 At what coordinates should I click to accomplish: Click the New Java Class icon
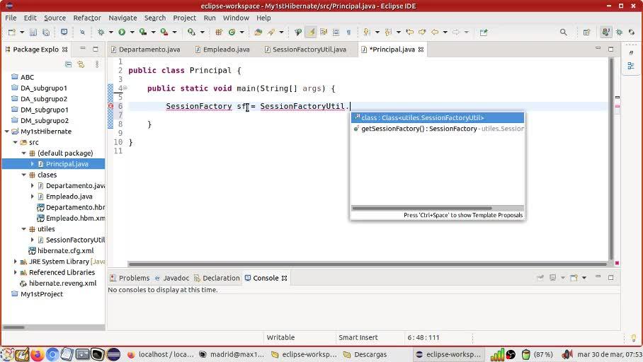tap(232, 32)
